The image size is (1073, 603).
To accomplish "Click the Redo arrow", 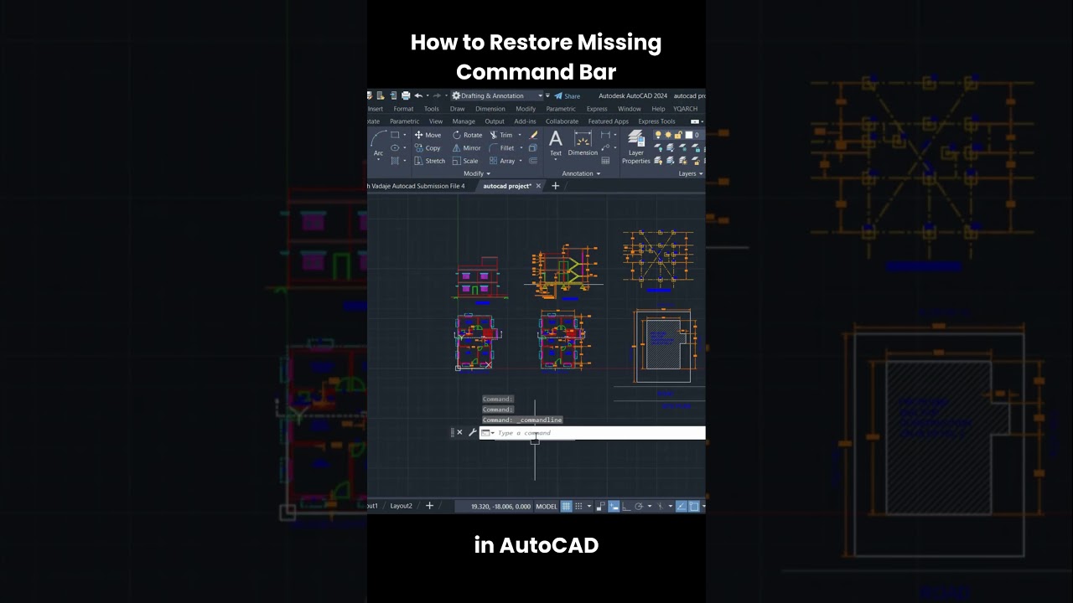I will [x=437, y=95].
